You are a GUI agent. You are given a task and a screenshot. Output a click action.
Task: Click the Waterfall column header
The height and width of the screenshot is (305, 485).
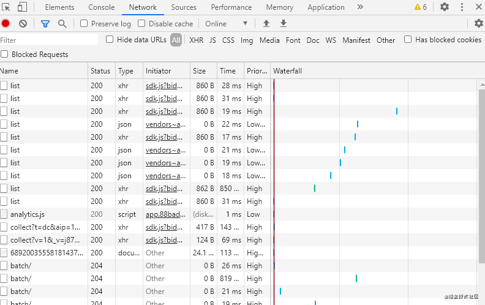(x=377, y=71)
